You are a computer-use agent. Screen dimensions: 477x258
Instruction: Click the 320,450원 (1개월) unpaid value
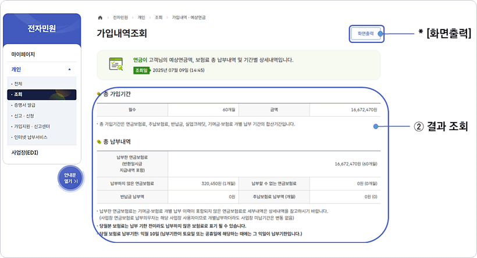(x=218, y=184)
